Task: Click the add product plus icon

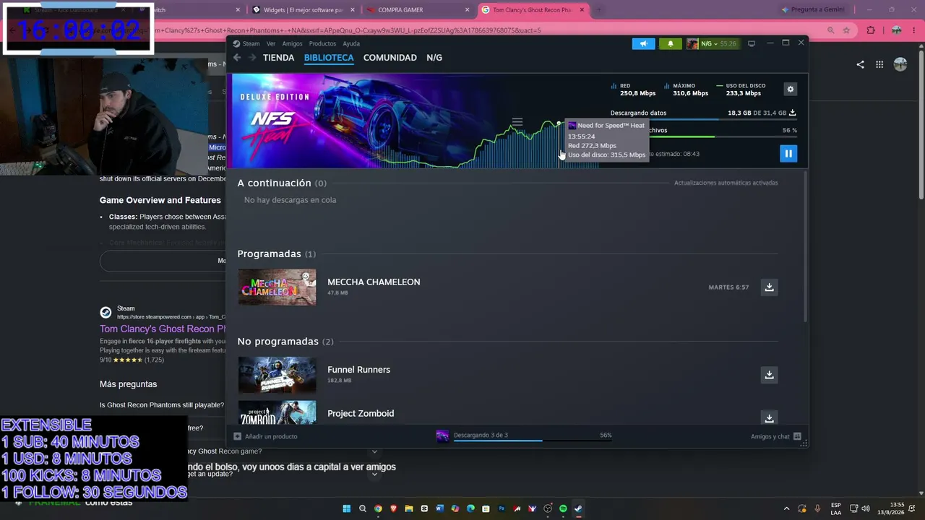Action: coord(238,436)
